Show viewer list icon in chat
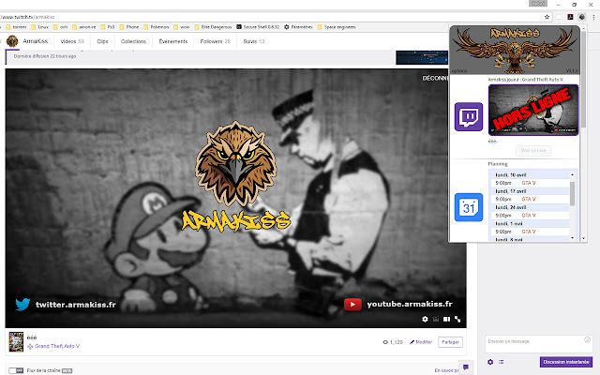 point(502,362)
